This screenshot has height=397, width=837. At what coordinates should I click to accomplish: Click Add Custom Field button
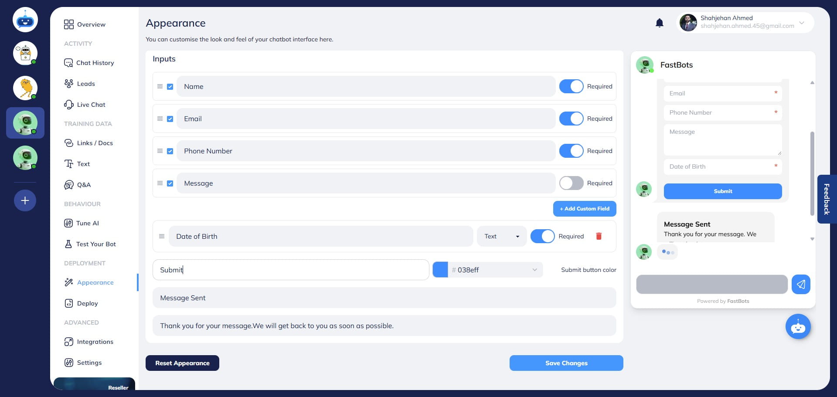point(584,209)
